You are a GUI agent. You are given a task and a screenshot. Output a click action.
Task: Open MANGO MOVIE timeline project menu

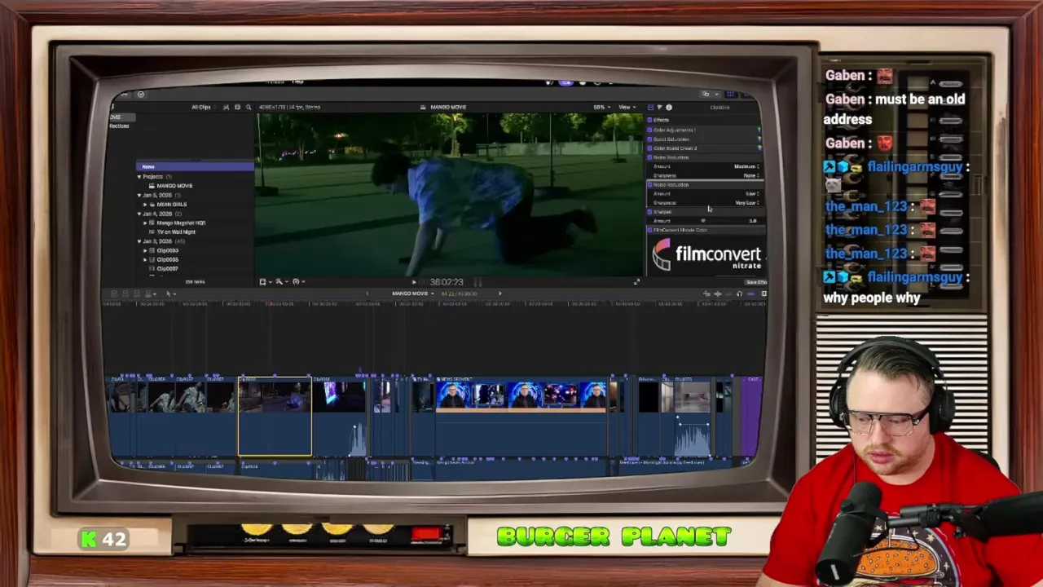[x=413, y=293]
